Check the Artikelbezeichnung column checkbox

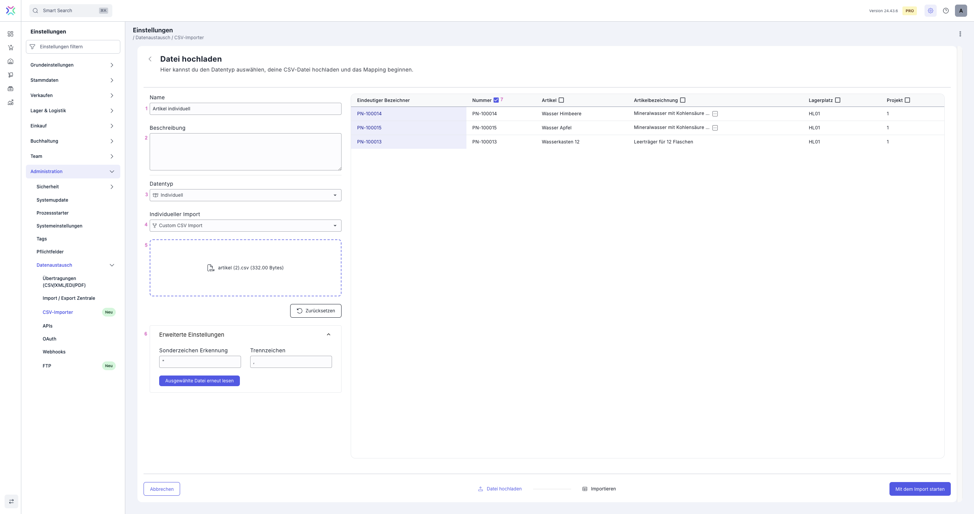(x=682, y=100)
